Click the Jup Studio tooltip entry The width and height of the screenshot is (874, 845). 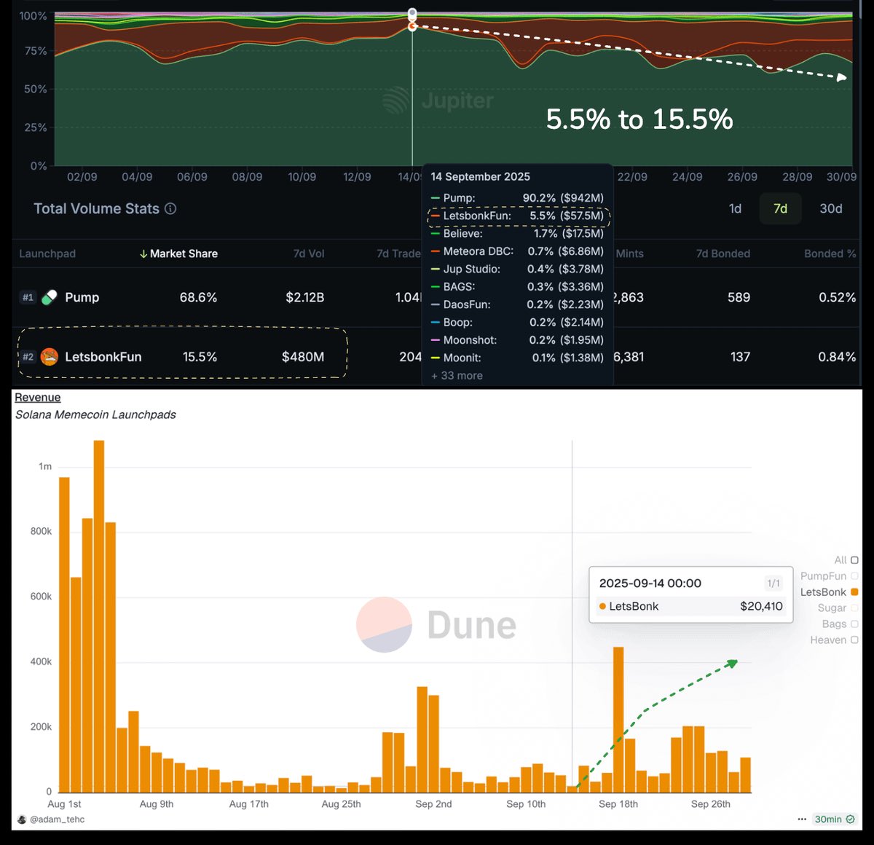click(517, 270)
